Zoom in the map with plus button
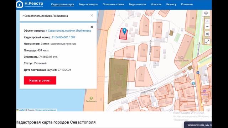 coord(207,21)
